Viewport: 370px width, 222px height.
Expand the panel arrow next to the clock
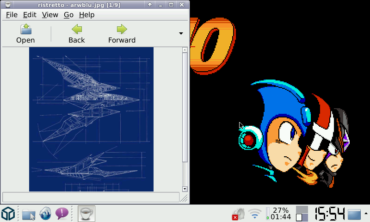coord(366,213)
